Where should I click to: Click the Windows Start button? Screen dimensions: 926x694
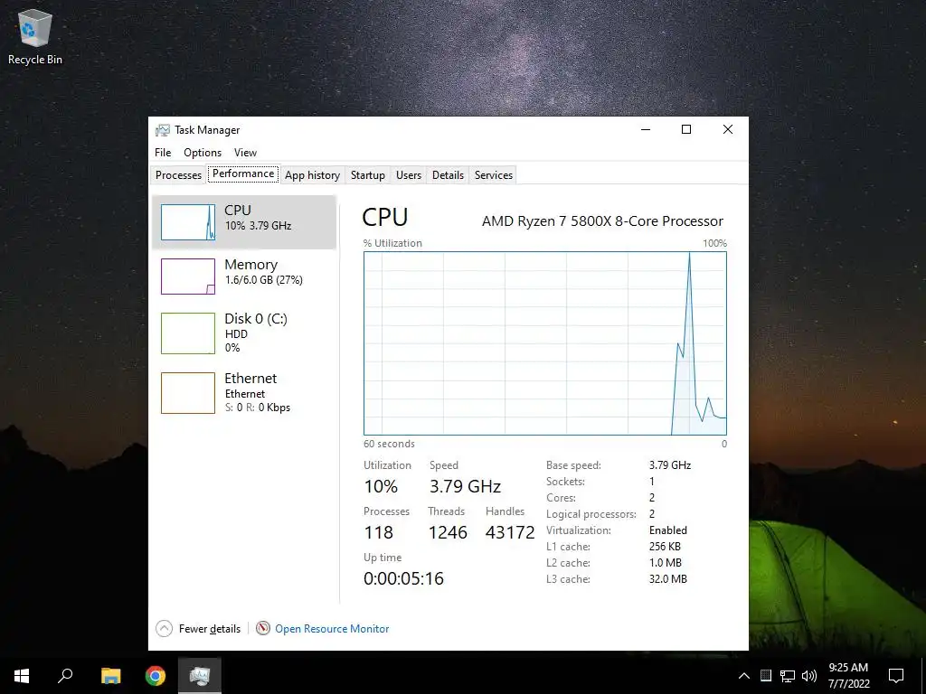(x=22, y=676)
